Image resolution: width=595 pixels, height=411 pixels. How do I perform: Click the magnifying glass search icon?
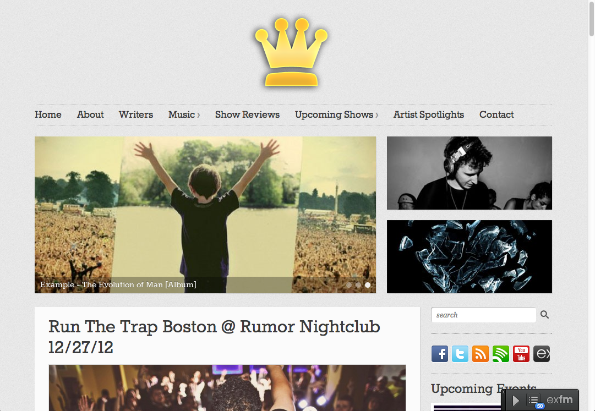(x=544, y=315)
